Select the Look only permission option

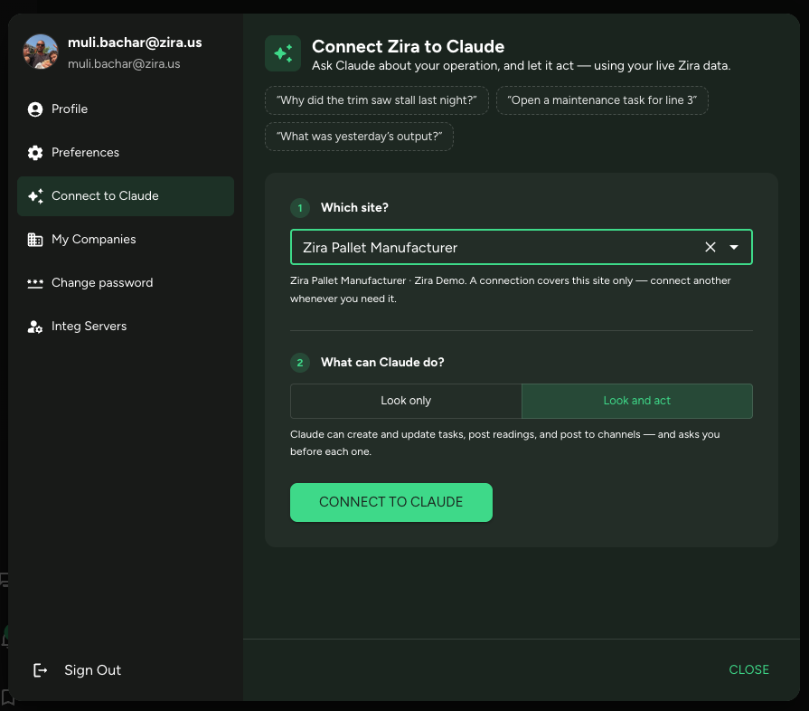(406, 401)
